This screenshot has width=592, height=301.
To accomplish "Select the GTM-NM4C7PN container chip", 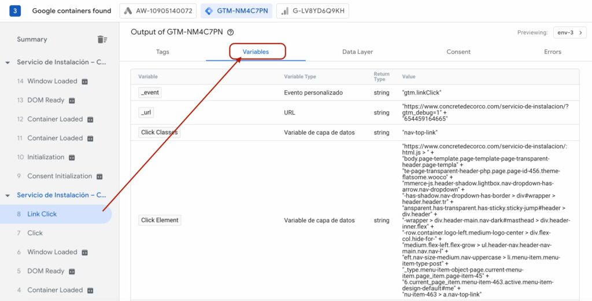I will 236,11.
